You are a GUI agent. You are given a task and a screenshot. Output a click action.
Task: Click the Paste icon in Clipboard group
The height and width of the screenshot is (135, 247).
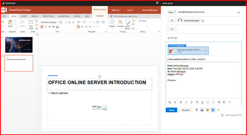10,22
